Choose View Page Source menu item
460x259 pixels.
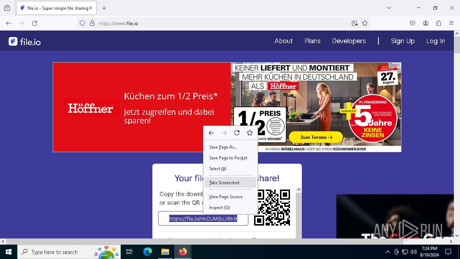[230, 197]
